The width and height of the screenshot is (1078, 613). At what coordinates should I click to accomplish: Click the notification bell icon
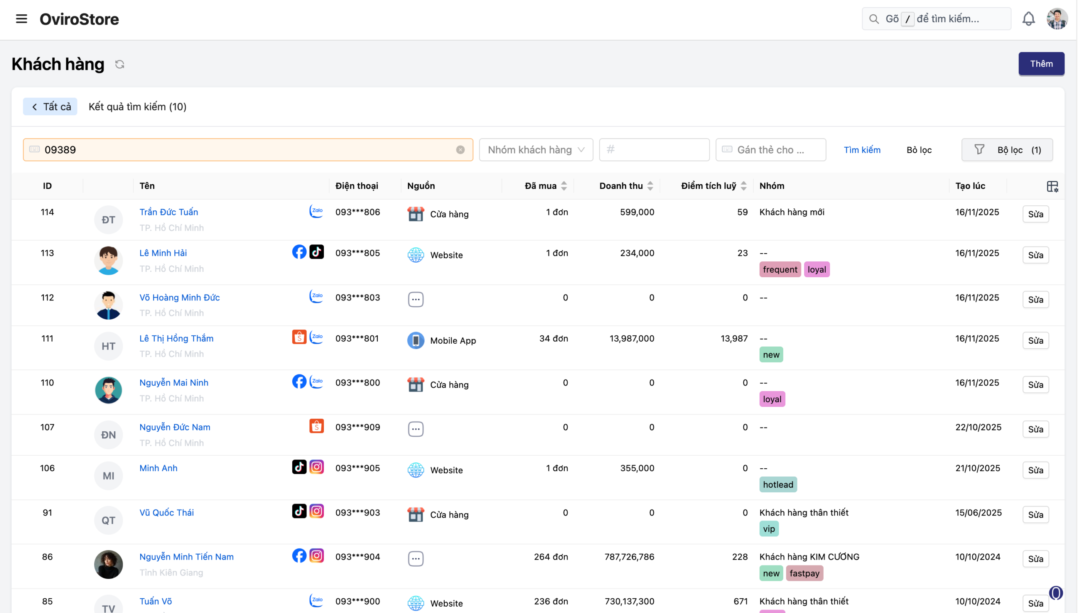1028,19
